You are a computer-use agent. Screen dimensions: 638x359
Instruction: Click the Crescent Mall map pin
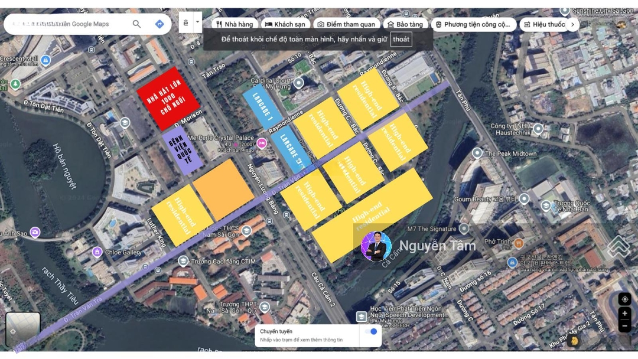click(x=46, y=60)
